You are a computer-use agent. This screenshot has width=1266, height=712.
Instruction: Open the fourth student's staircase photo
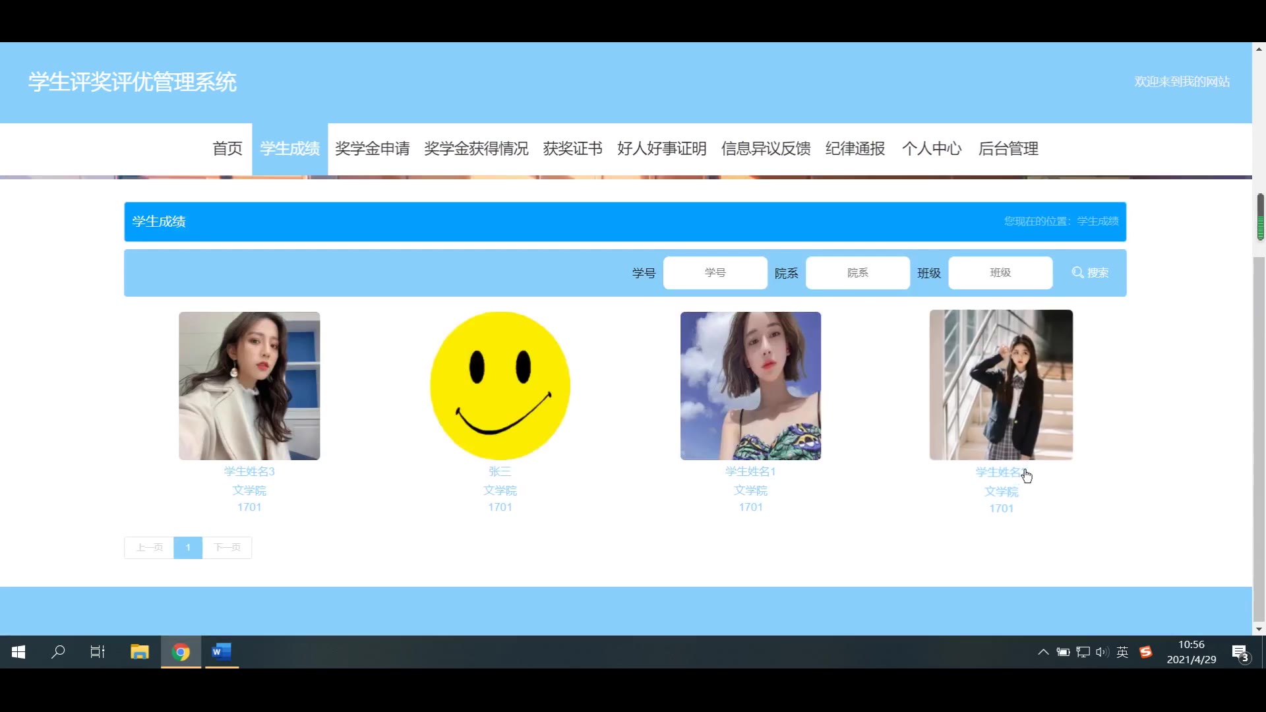1001,385
